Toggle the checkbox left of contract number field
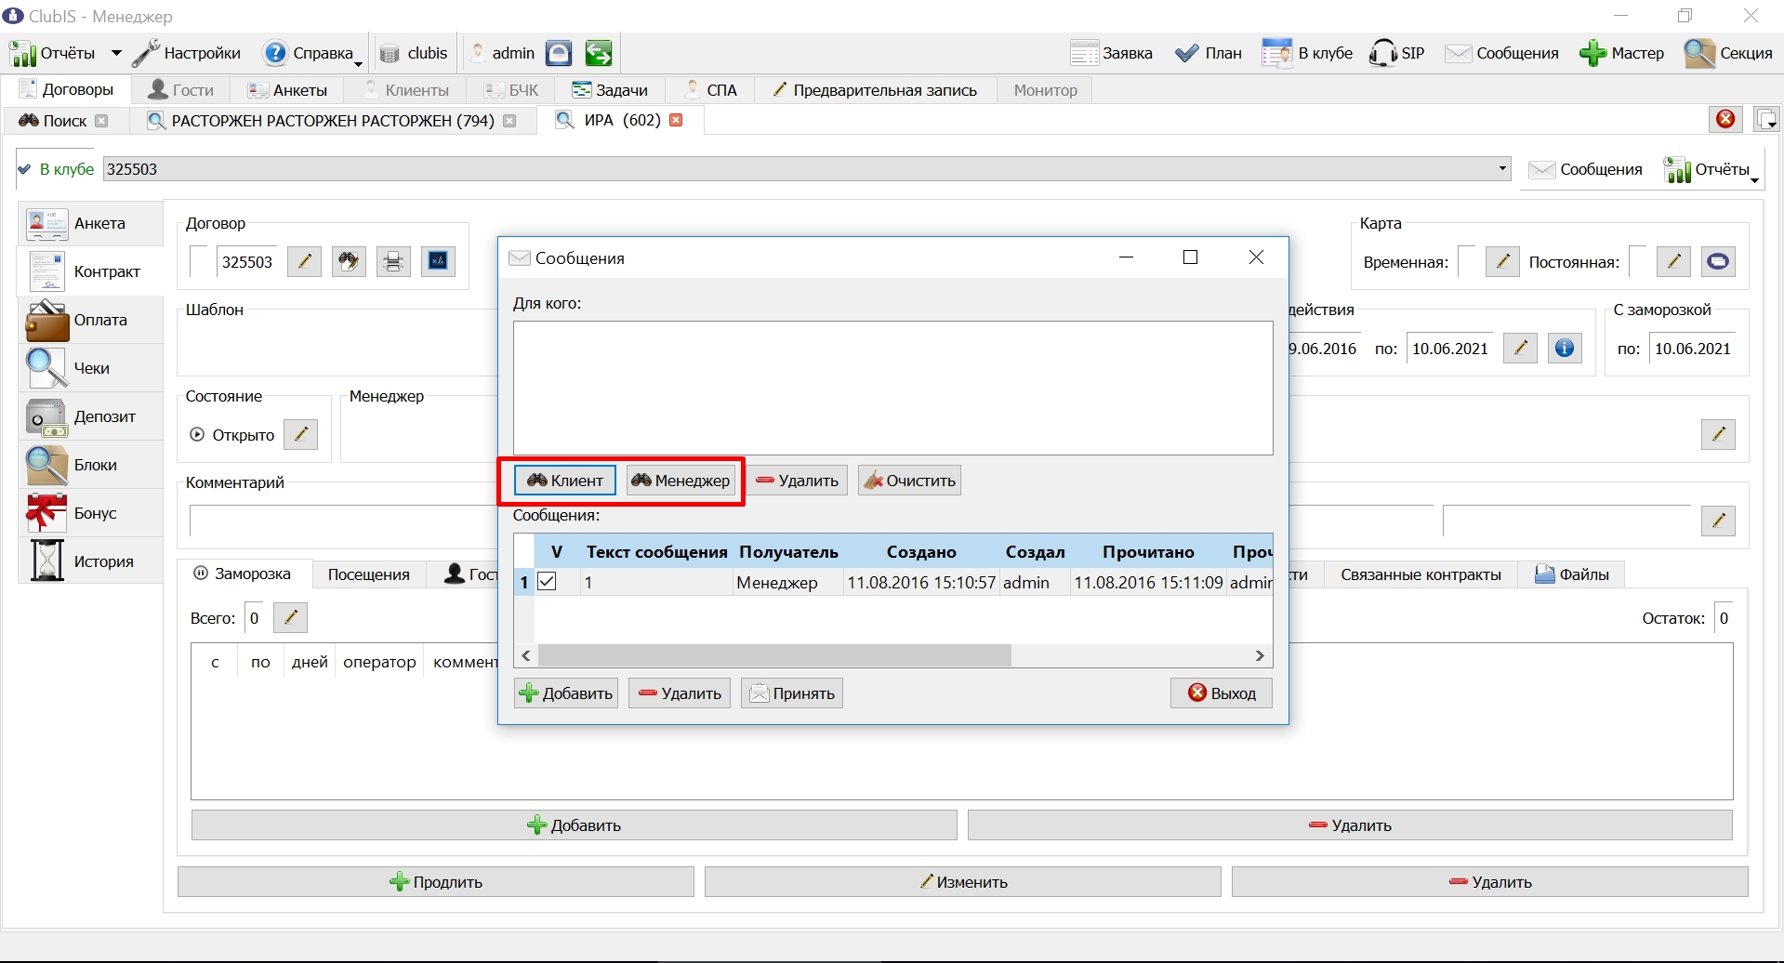The width and height of the screenshot is (1784, 963). point(198,261)
